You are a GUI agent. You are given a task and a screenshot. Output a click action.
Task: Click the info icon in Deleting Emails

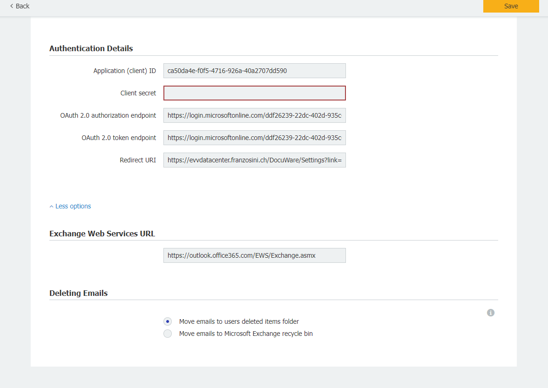[490, 313]
